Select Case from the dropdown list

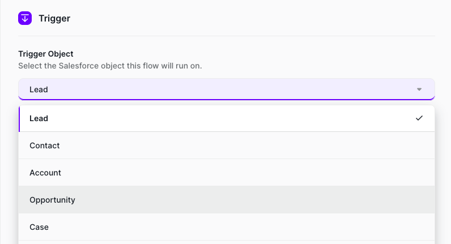point(39,227)
